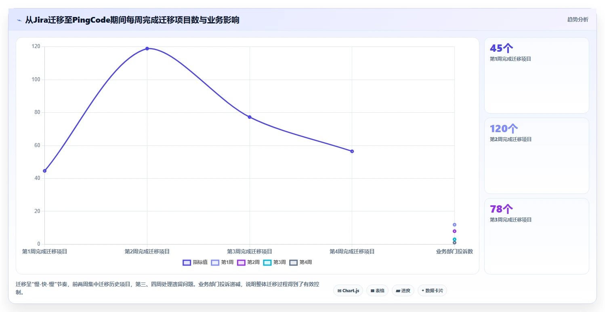Click x-axis label 第3周完成迁移项目
Screen dimensions: 605x312
(250, 251)
